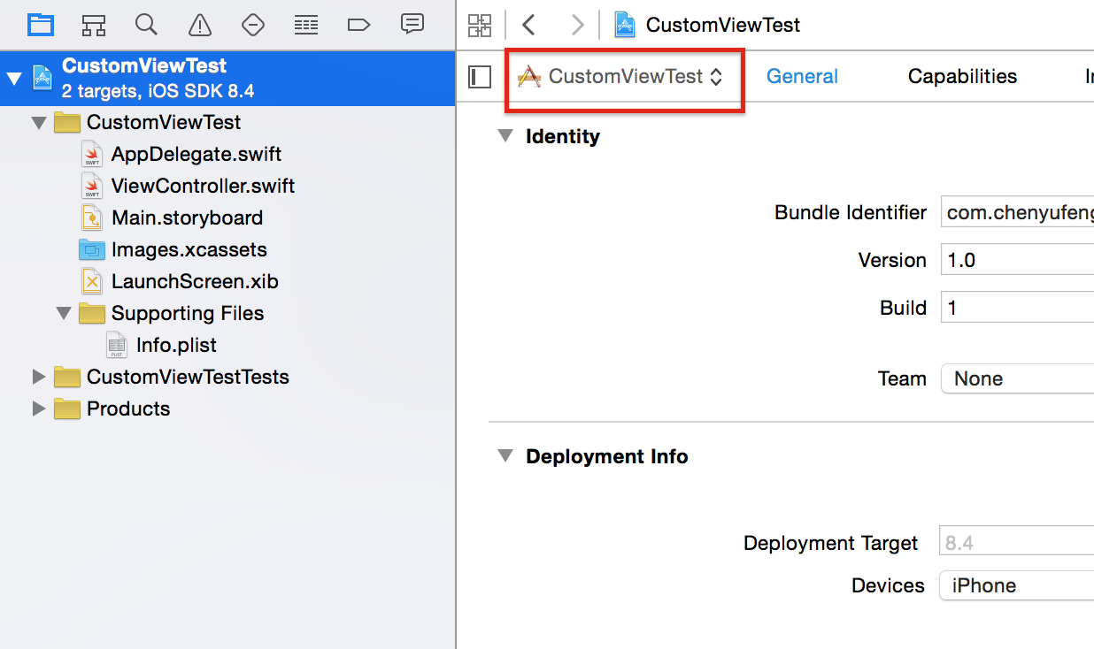This screenshot has width=1094, height=649.
Task: Click the Build field showing 1
Action: (1017, 308)
